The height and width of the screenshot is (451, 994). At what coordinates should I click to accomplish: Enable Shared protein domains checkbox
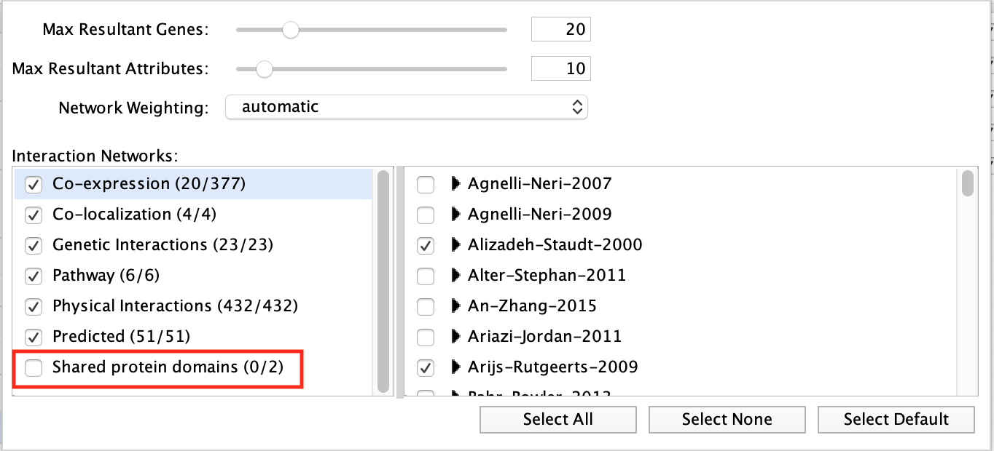[x=34, y=368]
